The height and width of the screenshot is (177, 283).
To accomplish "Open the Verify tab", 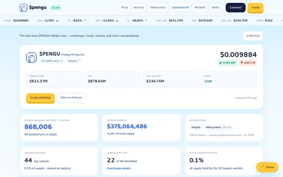I will [x=215, y=8].
